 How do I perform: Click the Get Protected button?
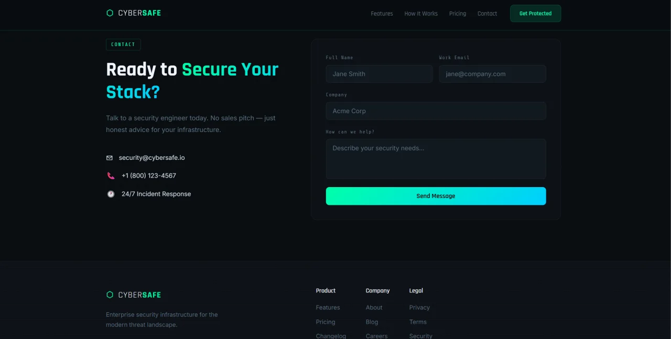click(535, 14)
